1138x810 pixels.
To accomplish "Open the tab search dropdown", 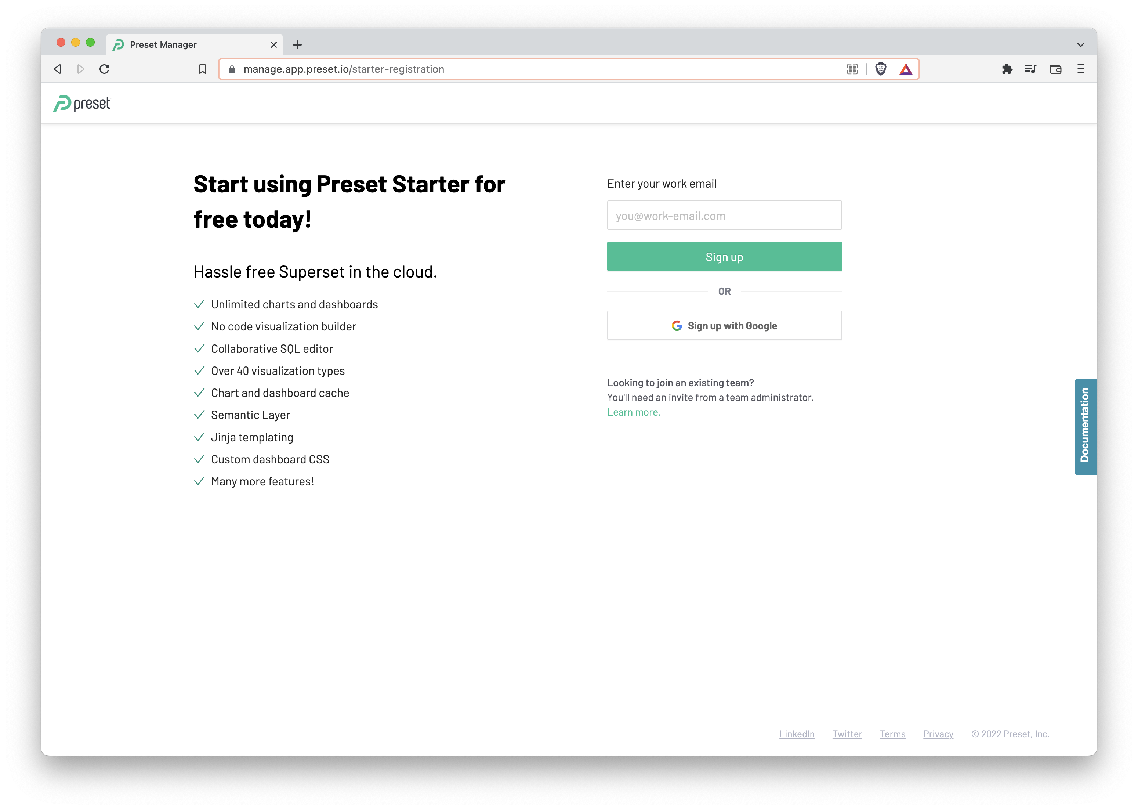I will click(1080, 44).
